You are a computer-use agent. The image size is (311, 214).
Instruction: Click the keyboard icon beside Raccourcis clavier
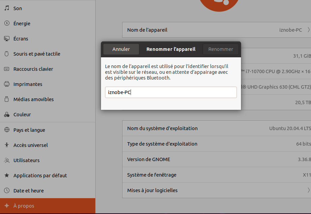[x=7, y=69]
